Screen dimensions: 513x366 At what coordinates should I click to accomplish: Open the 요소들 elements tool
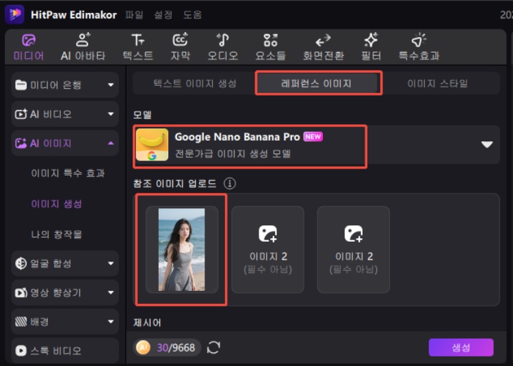pyautogui.click(x=271, y=47)
